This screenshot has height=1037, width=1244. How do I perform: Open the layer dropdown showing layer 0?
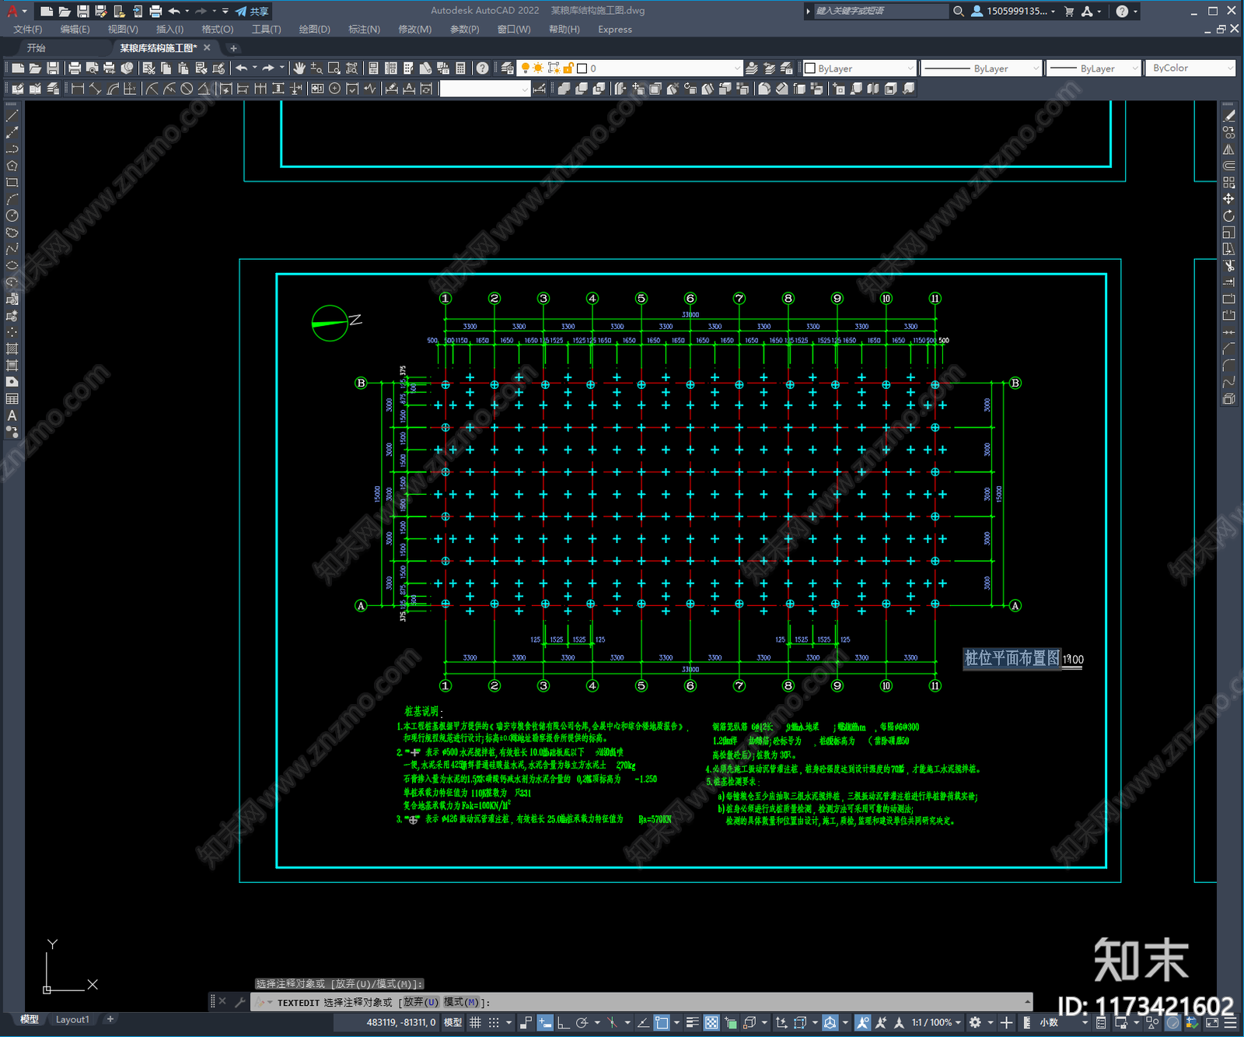[x=631, y=68]
